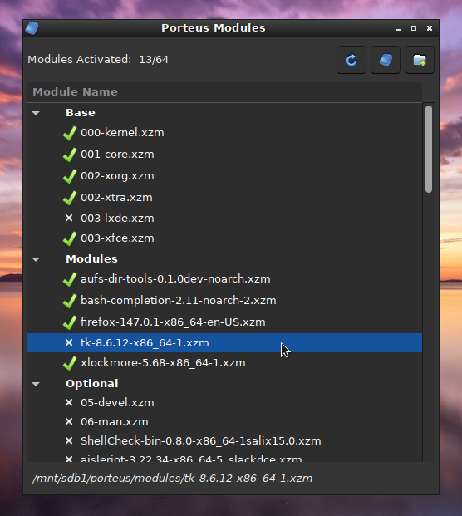The height and width of the screenshot is (516, 462).
Task: Select aufs-dir-tools-0.1.0dev-noarch.xzm row
Action: click(x=224, y=279)
